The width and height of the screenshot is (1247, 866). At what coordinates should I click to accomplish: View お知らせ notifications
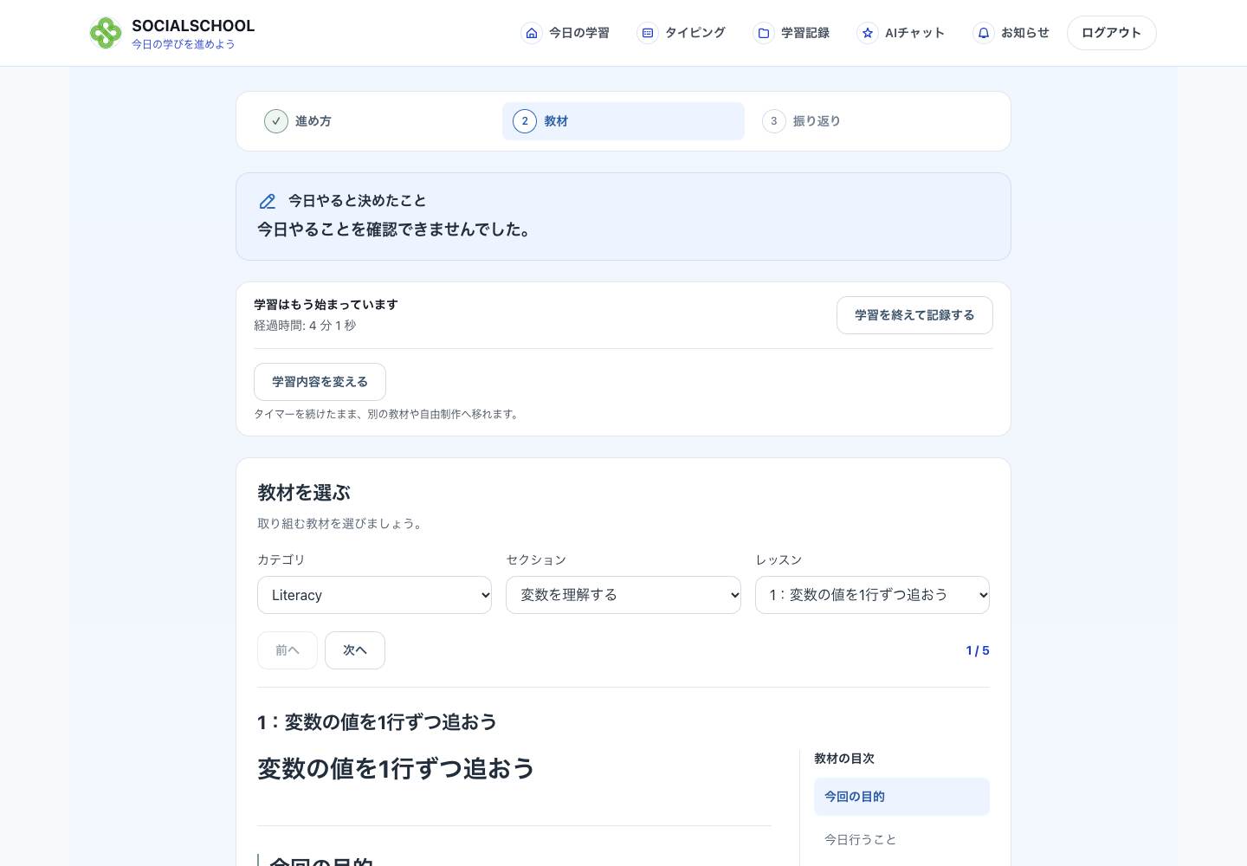pyautogui.click(x=1011, y=33)
